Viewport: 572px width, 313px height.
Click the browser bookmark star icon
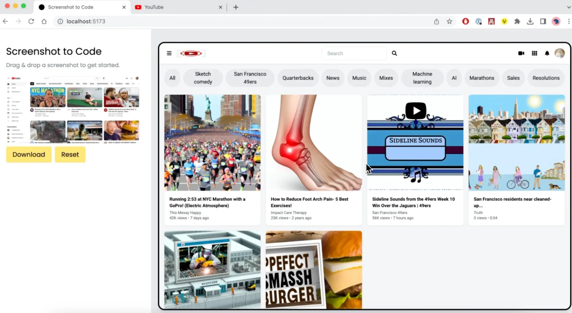point(449,21)
